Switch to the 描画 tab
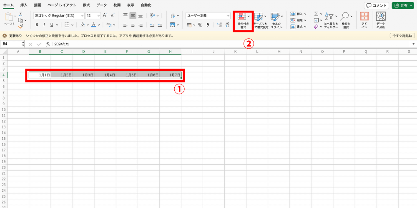The height and width of the screenshot is (208, 417). [38, 5]
